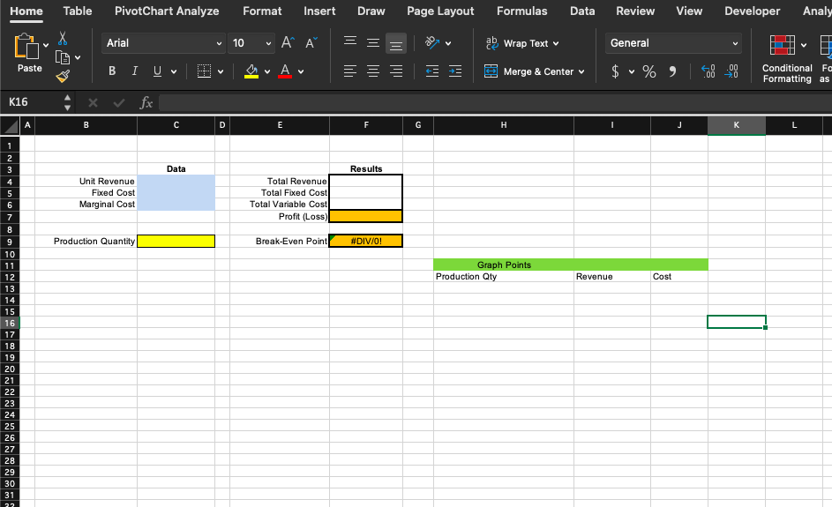
Task: Expand the Paste options arrow
Action: pyautogui.click(x=46, y=46)
